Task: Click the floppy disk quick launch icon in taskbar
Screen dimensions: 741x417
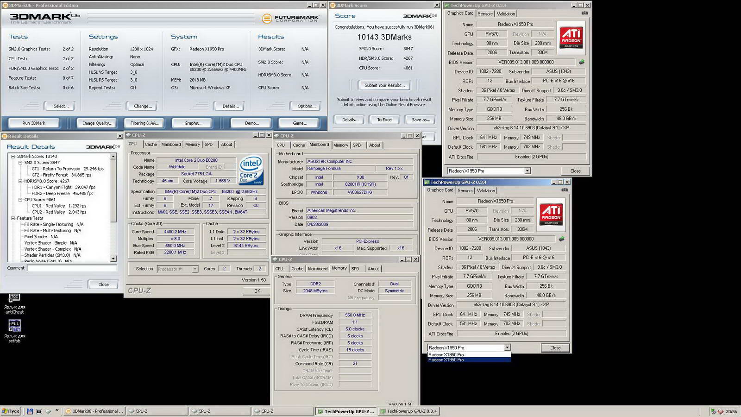Action: tap(30, 411)
